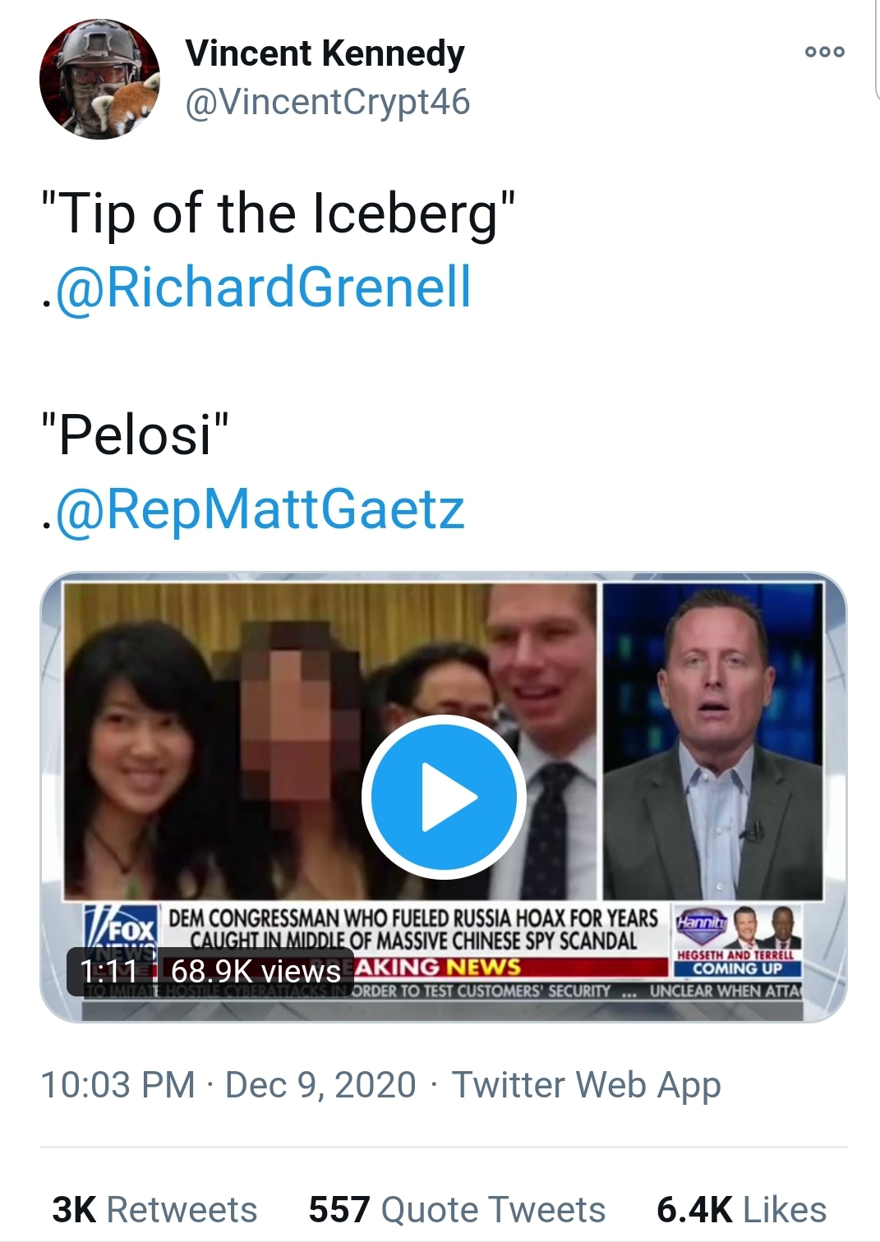Viewport: 880px width, 1242px height.
Task: Tap the video headline about Chinese spy scandal
Action: 413,929
